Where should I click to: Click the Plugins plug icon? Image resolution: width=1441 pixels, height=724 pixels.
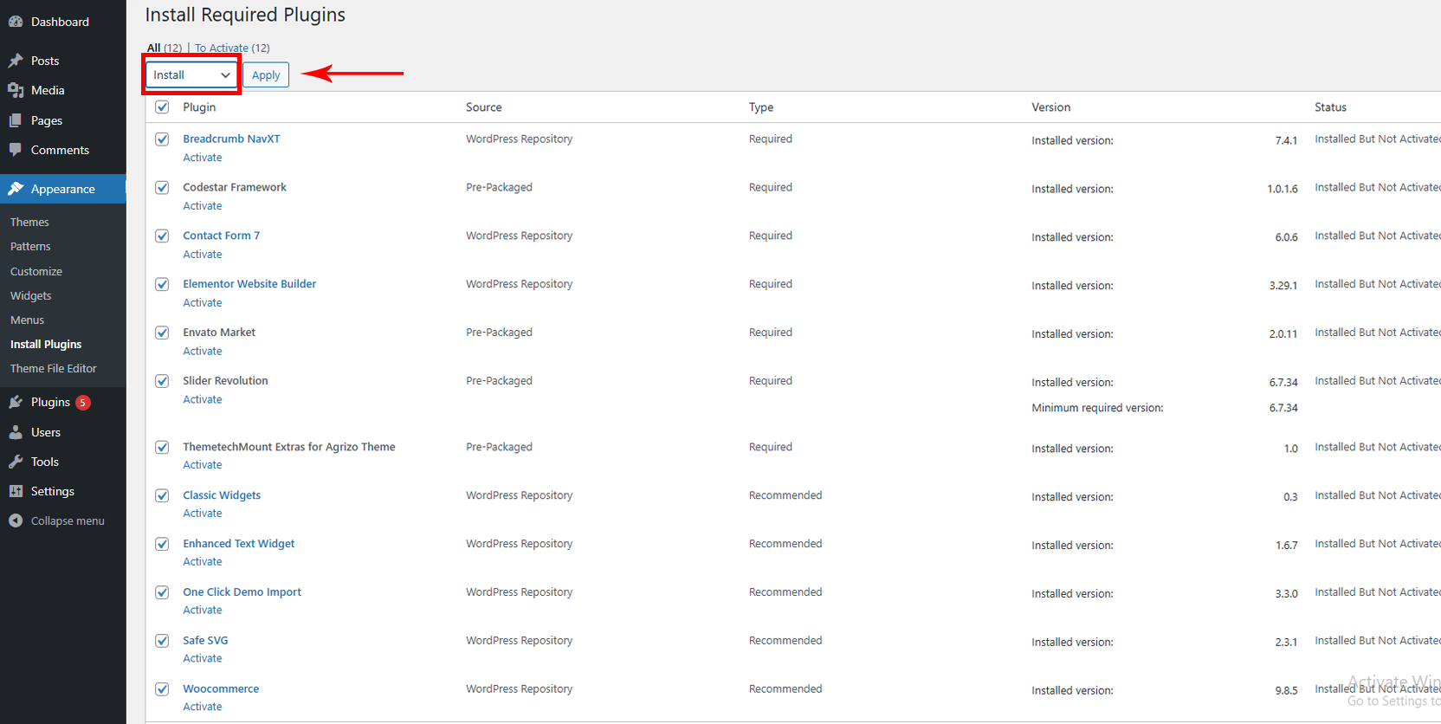16,402
